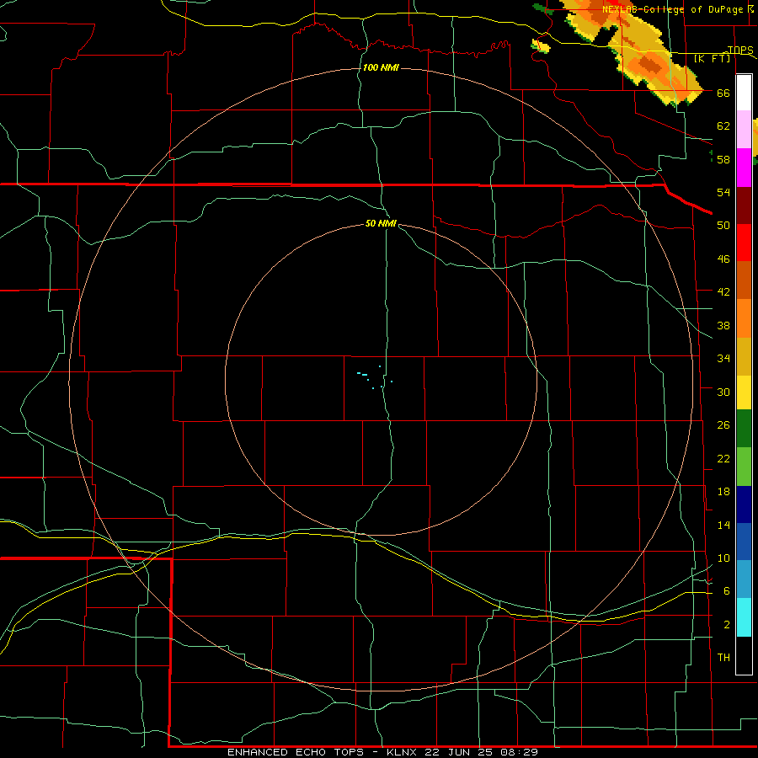Click the white swatch in the tops scale
This screenshot has width=758, height=758.
(x=744, y=93)
